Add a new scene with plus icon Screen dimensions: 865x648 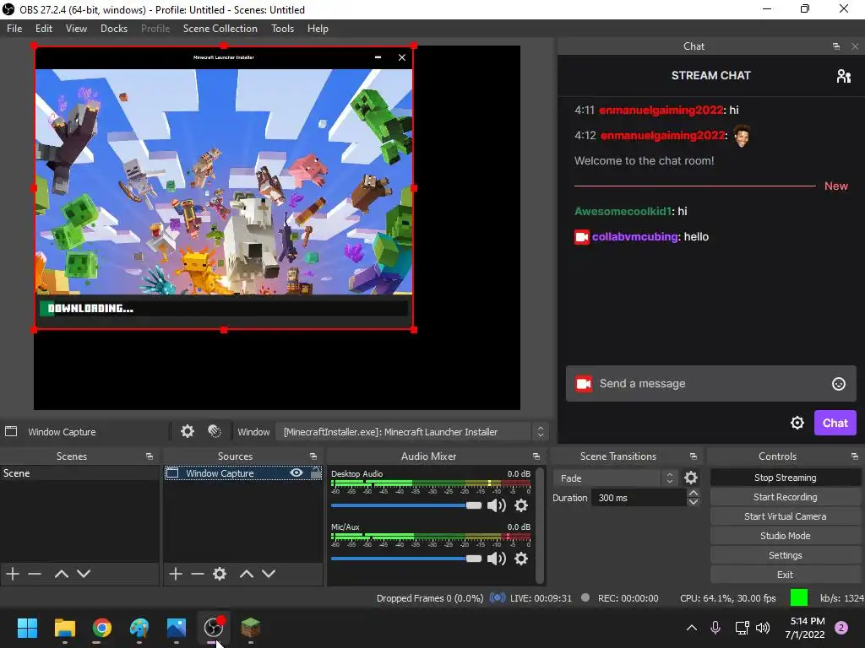point(13,574)
